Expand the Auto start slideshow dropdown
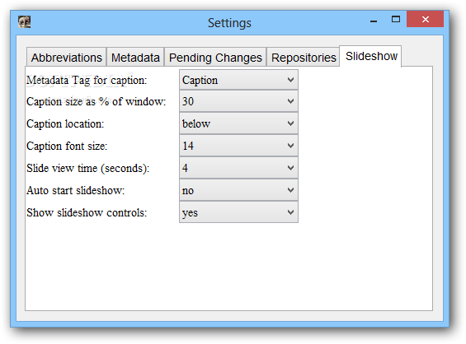This screenshot has height=344, width=466. coord(238,190)
